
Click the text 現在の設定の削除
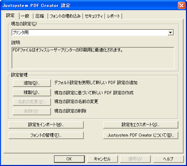pyautogui.click(x=70, y=111)
